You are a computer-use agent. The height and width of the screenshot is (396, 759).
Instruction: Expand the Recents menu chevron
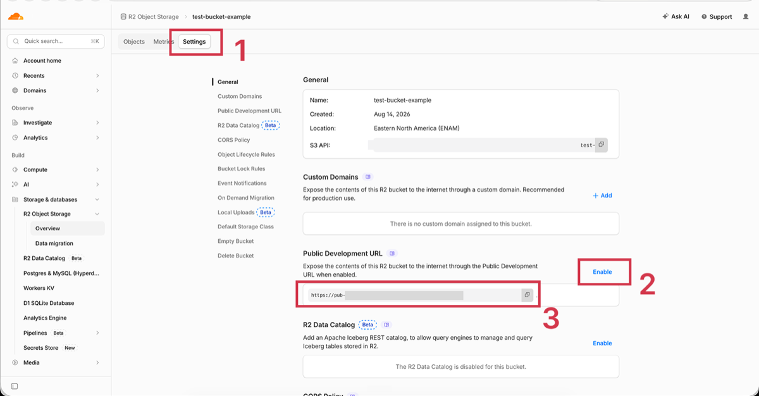[97, 75]
